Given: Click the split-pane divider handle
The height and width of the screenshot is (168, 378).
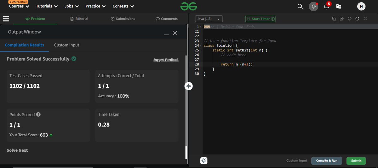Looking at the screenshot, I should click(x=188, y=86).
